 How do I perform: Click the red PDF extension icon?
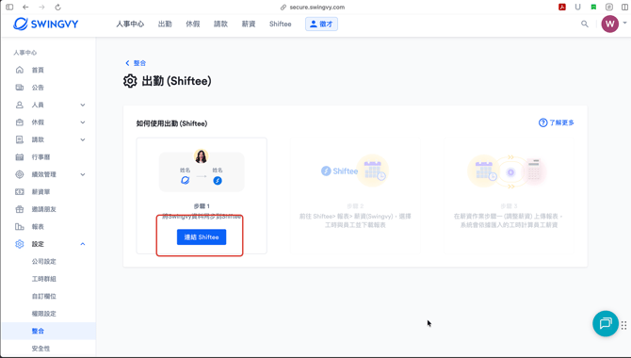(562, 7)
